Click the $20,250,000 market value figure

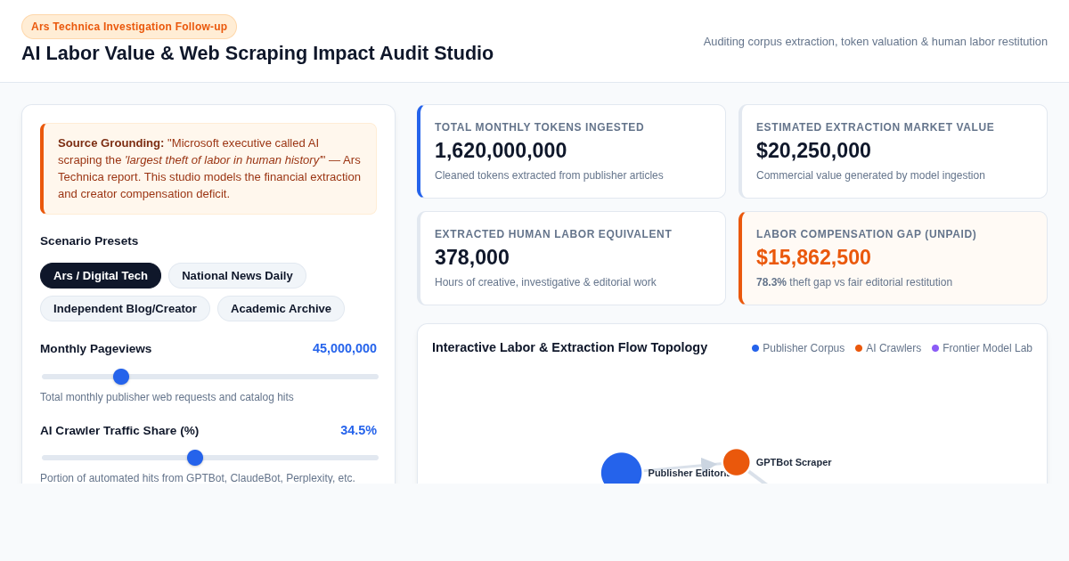813,150
